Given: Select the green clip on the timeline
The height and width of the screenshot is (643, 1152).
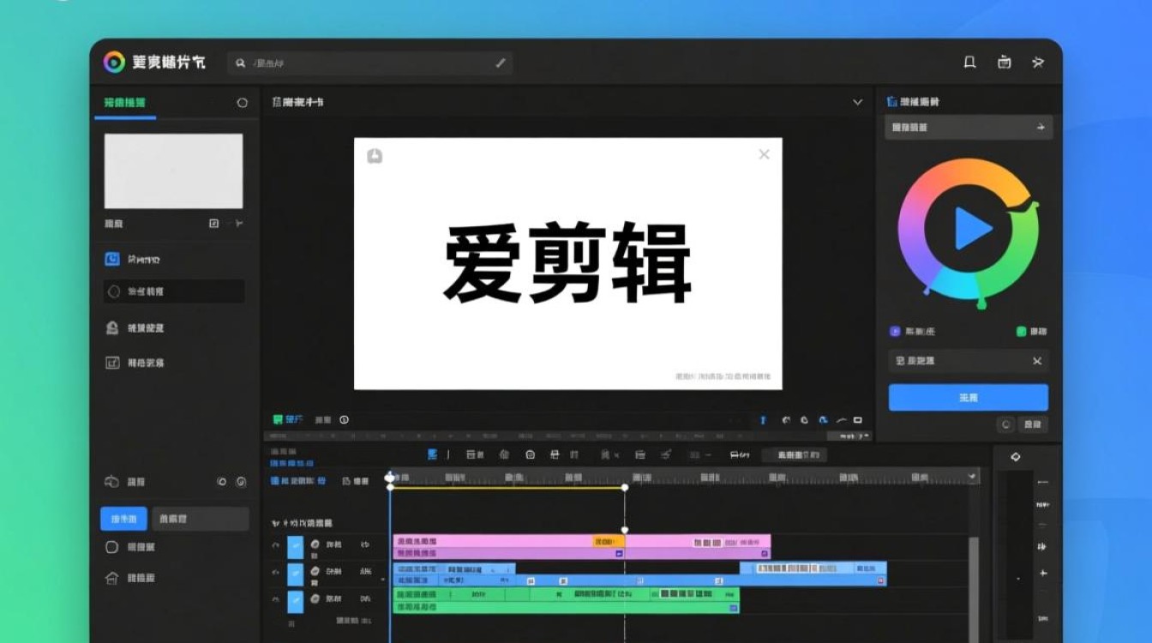Looking at the screenshot, I should pyautogui.click(x=566, y=600).
